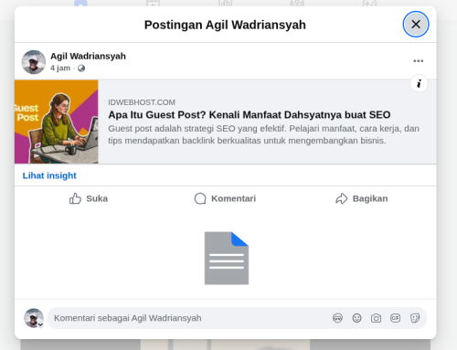Open the GIF picker in comment box
The image size is (457, 350).
(x=395, y=318)
